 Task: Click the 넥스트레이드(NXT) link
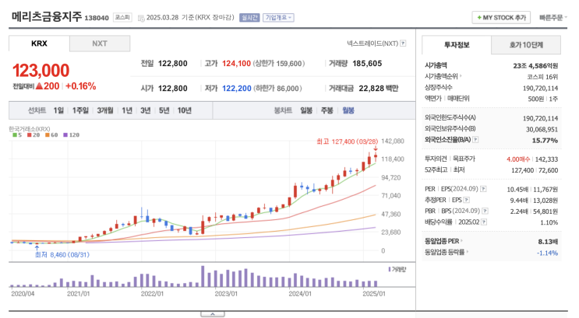[x=372, y=44]
